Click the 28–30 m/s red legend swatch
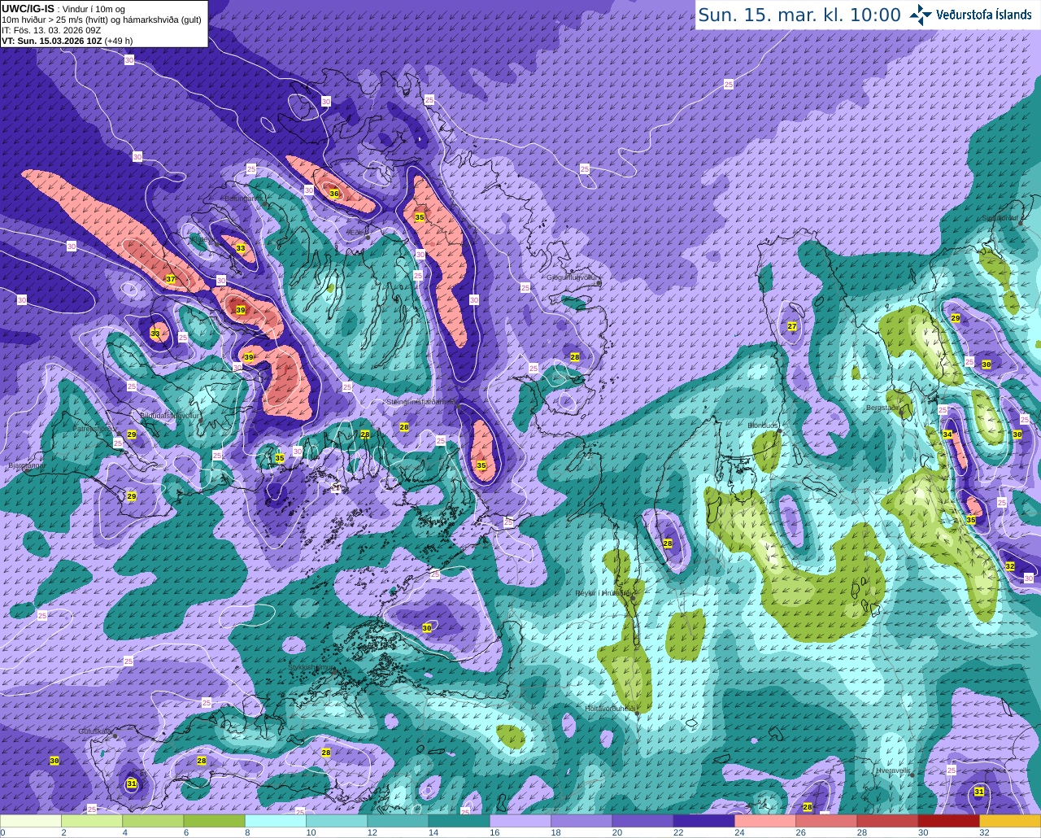Screen dimensions: 1041x838 [x=887, y=821]
